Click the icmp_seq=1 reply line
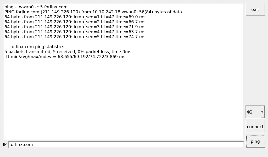 coord(75,17)
